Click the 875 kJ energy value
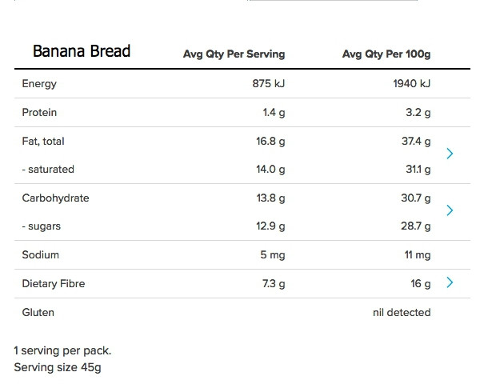The image size is (484, 388). 269,84
